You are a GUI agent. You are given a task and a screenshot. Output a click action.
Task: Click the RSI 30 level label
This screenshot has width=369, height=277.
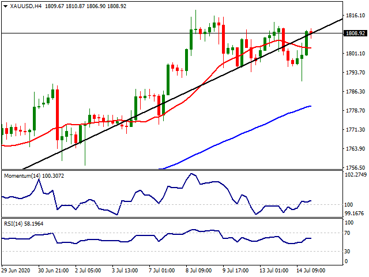coord(347,252)
